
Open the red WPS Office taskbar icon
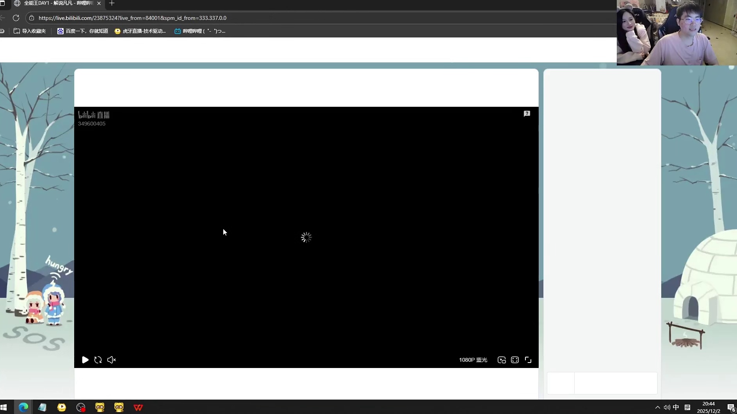coord(138,407)
